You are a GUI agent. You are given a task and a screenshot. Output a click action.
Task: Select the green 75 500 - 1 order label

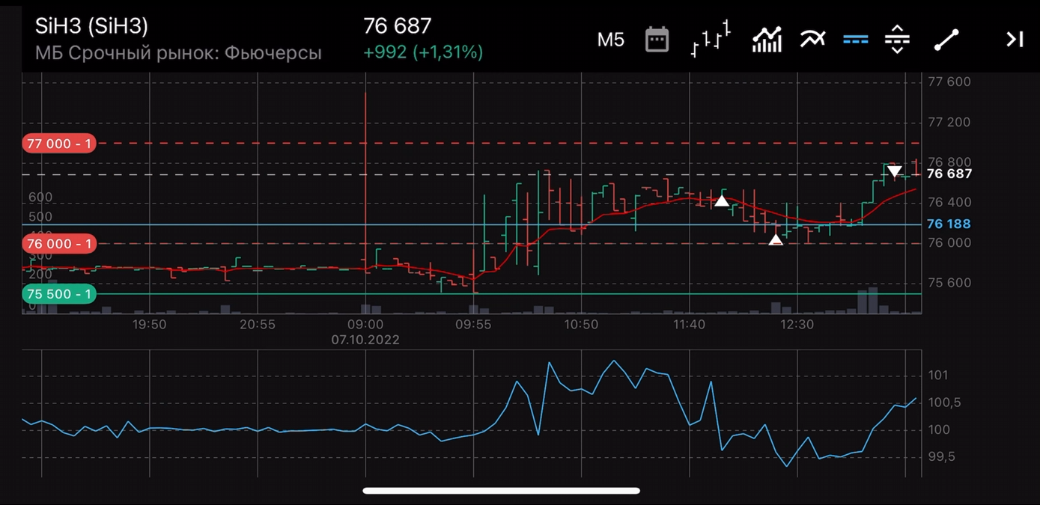[x=59, y=294]
